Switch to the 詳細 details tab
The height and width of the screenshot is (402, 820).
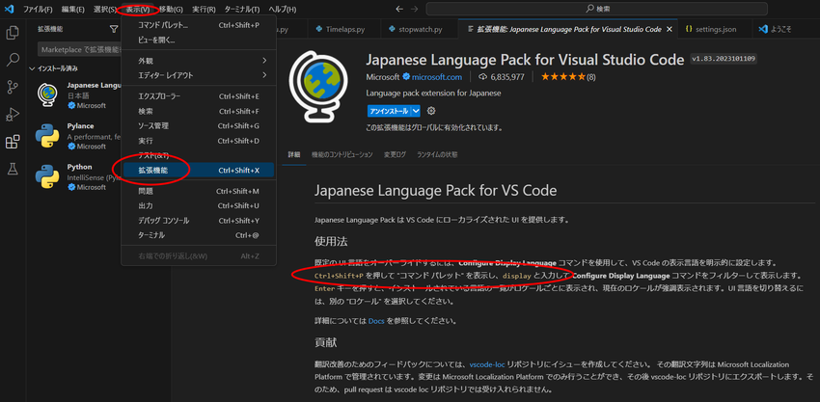pyautogui.click(x=294, y=155)
